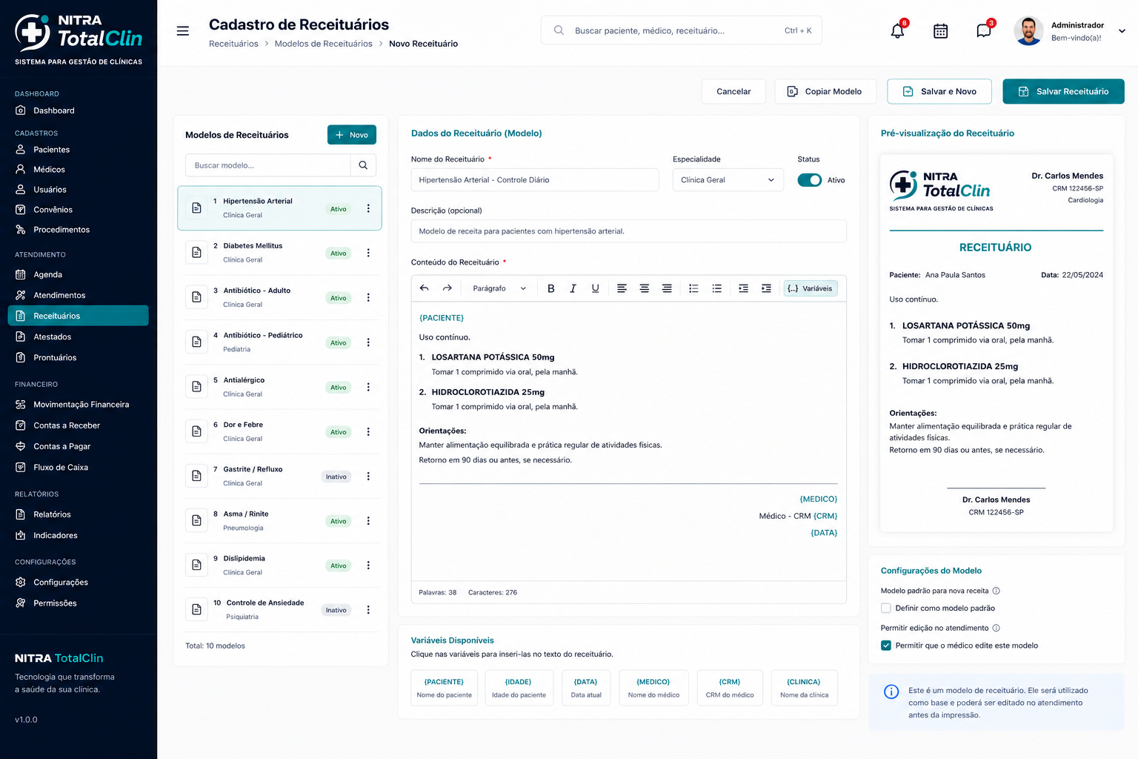Click the model search magnifier icon
1138x759 pixels.
(x=363, y=165)
